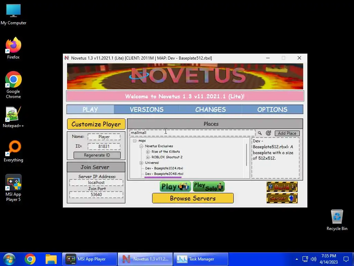Open Google Chrome desktop shortcut
The width and height of the screenshot is (354, 266).
point(13,85)
